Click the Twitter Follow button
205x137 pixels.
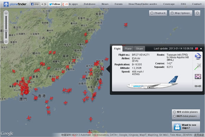[x=55, y=4]
